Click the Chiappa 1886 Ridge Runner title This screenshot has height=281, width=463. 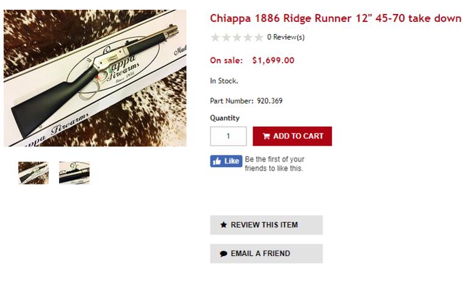coord(336,18)
